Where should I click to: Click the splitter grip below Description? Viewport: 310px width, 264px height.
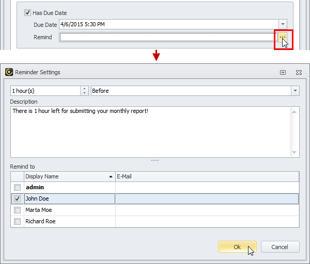coord(155,160)
